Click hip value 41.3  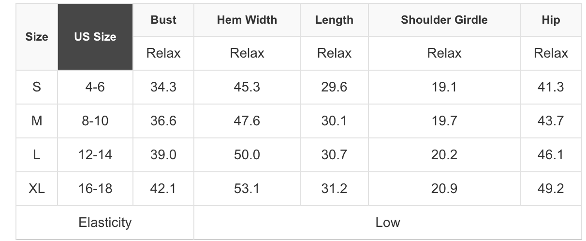click(x=551, y=87)
